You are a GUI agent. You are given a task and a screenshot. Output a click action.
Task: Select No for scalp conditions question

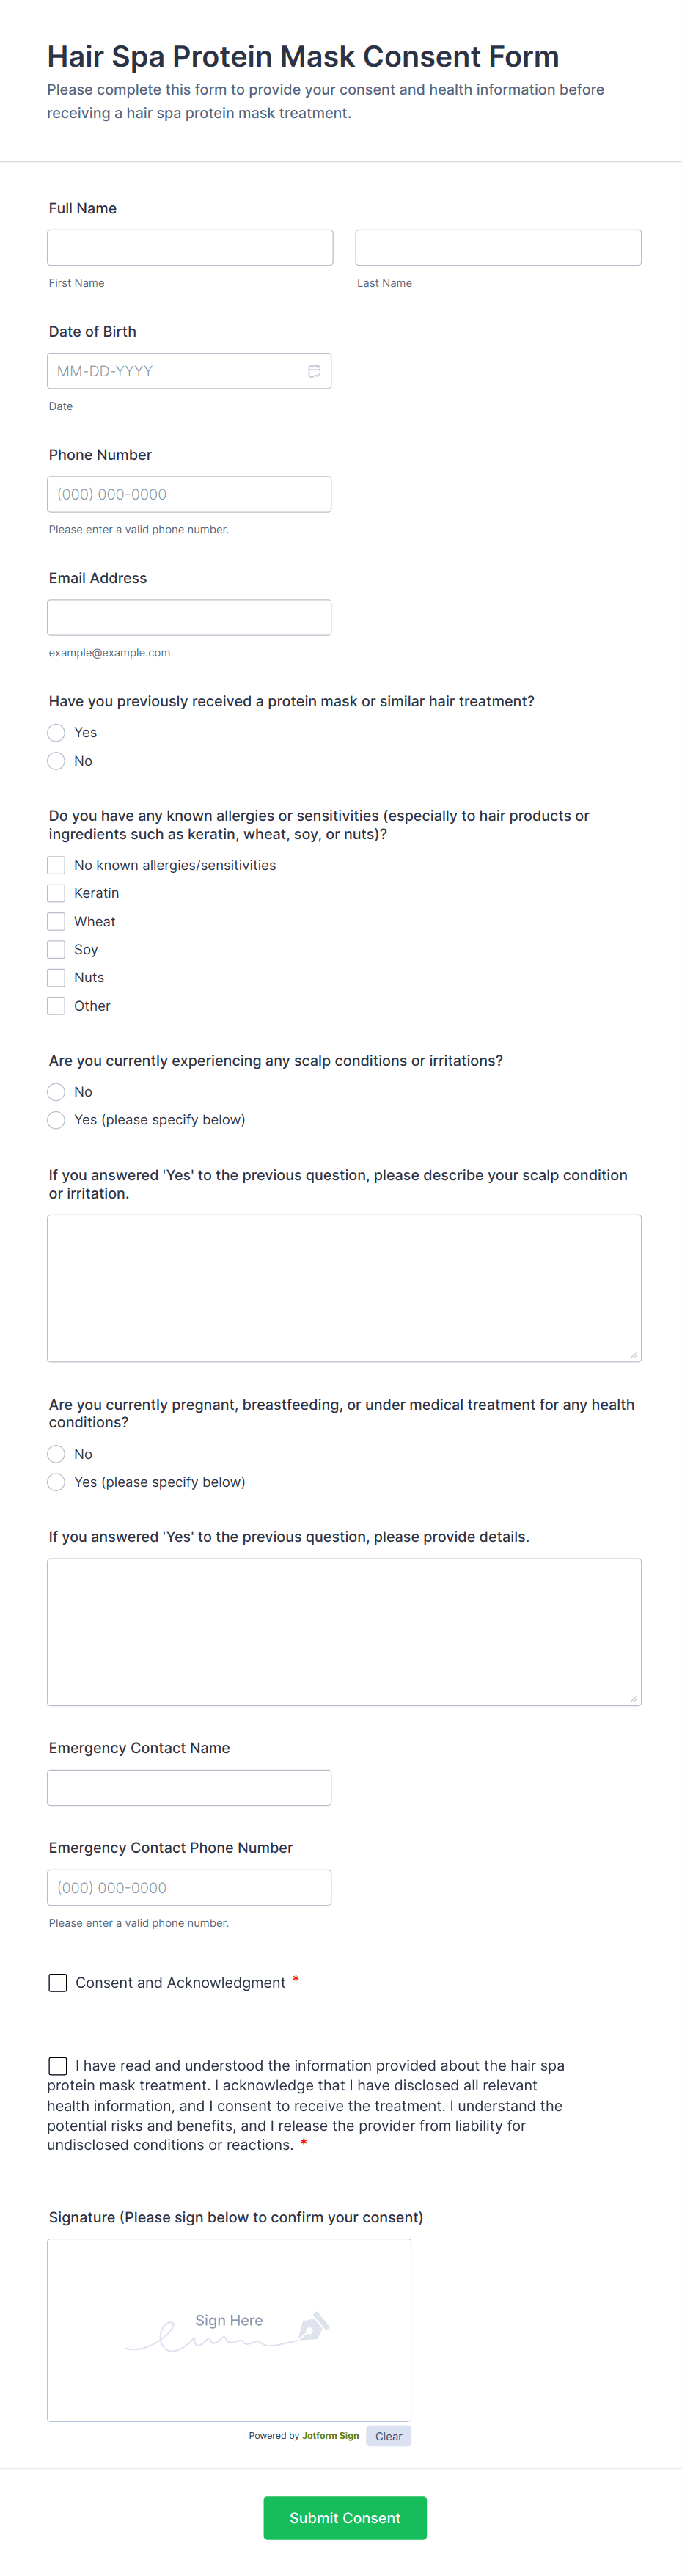56,1091
